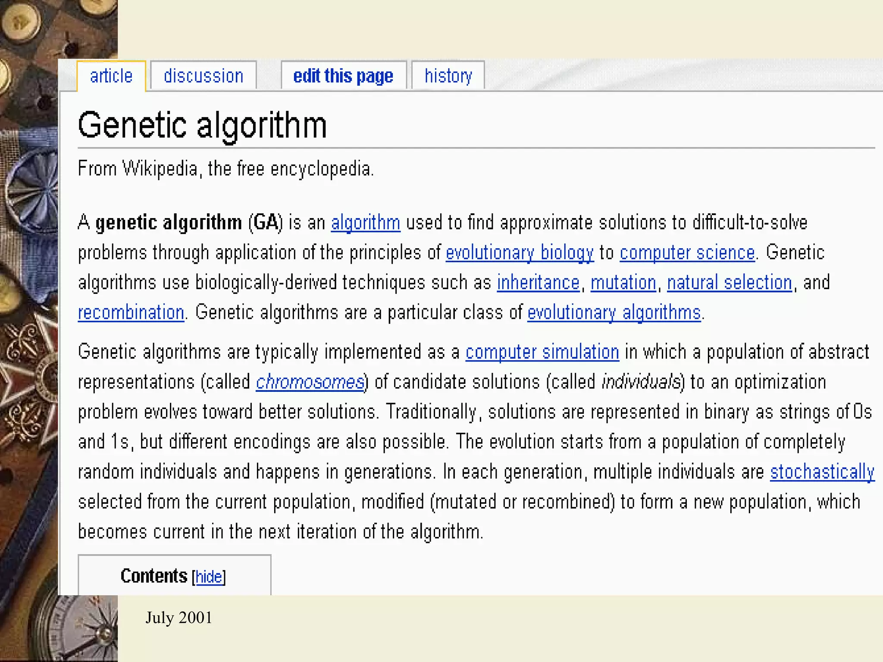The height and width of the screenshot is (662, 883).
Task: Switch to the discussion tab
Action: (204, 76)
